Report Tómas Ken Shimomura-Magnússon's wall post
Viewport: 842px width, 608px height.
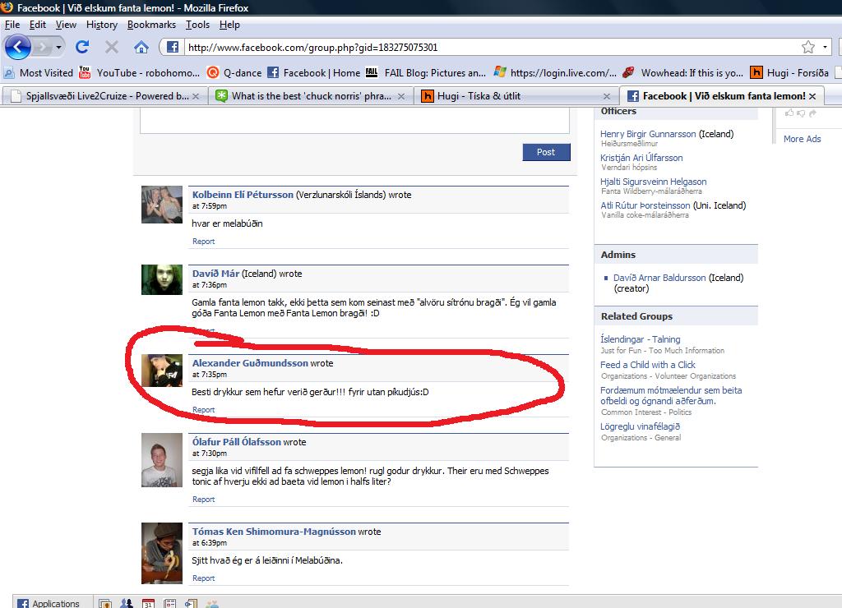[x=204, y=578]
